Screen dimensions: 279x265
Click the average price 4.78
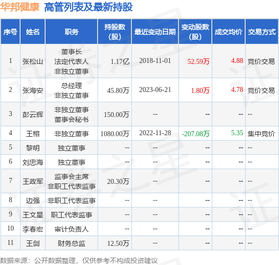[x=237, y=89]
